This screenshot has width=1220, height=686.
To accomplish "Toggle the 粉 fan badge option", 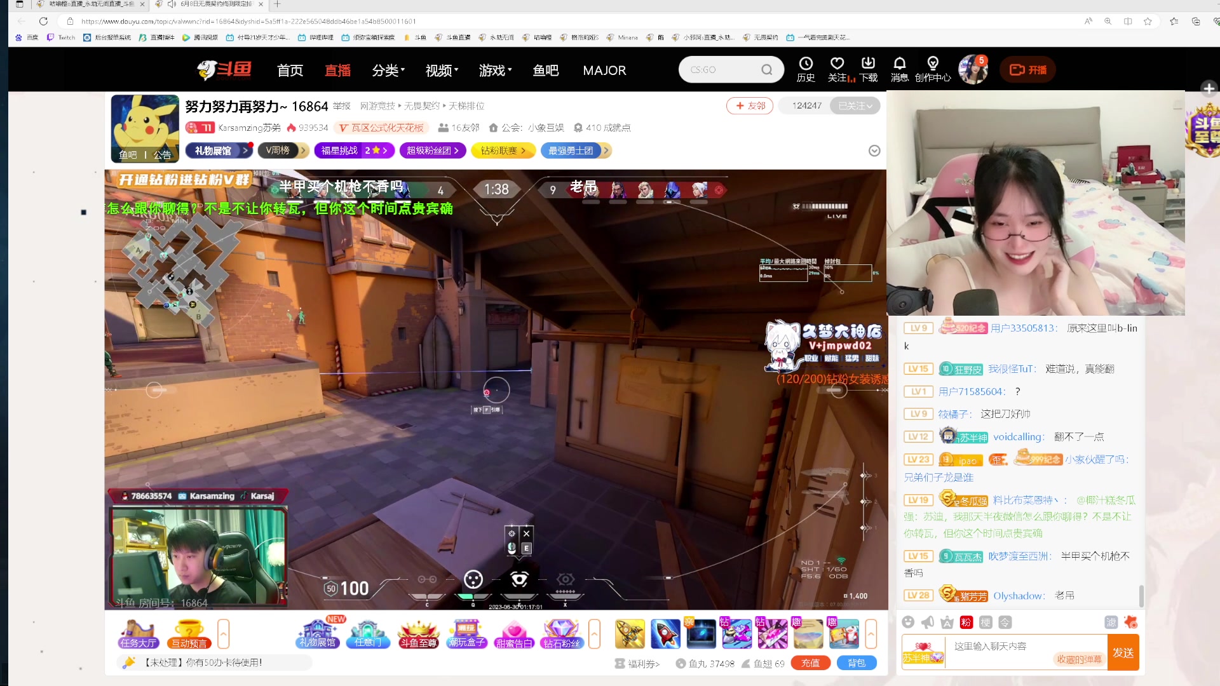I will point(966,622).
